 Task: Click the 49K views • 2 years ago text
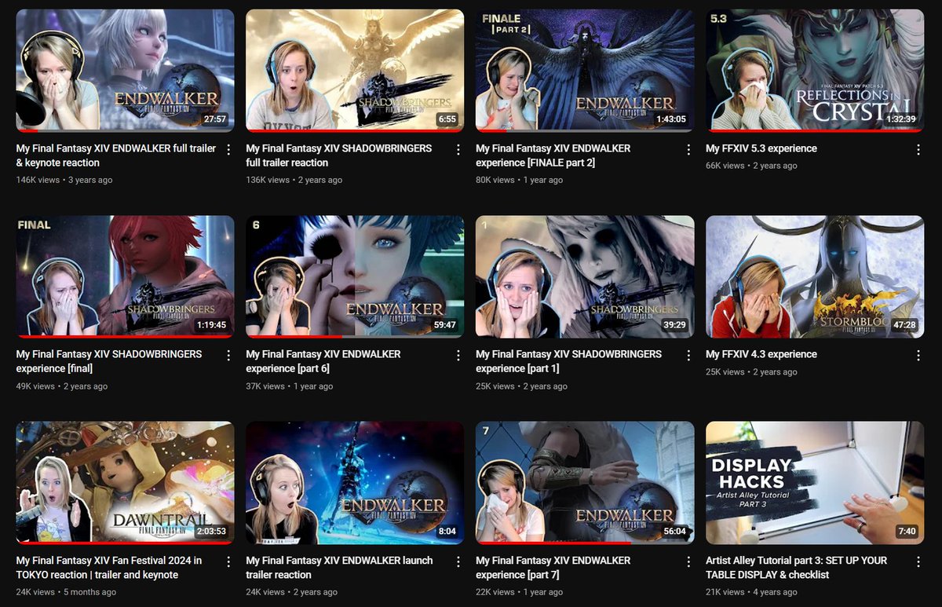click(62, 386)
